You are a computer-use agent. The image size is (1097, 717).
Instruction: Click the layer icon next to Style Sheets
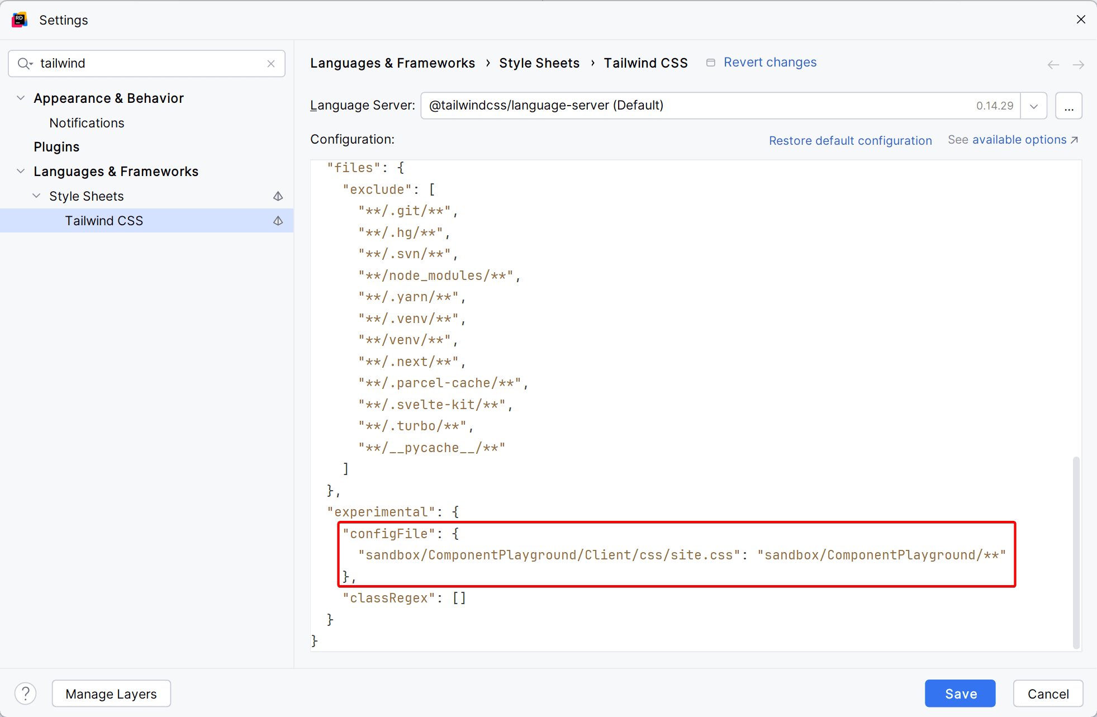[x=278, y=196]
